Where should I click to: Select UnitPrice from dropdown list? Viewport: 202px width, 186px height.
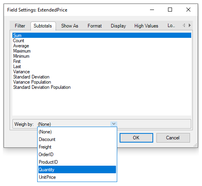click(77, 177)
